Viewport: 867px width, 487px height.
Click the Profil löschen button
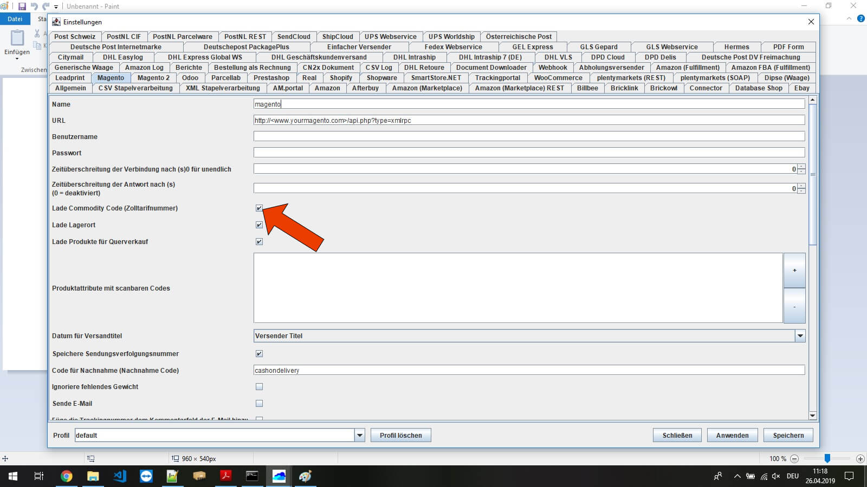click(400, 436)
